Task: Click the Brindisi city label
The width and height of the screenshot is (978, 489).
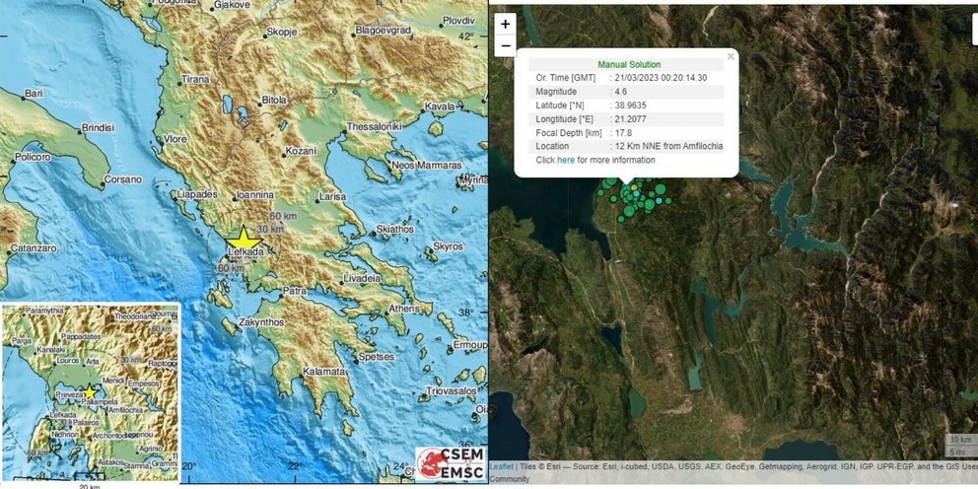Action: tap(99, 128)
